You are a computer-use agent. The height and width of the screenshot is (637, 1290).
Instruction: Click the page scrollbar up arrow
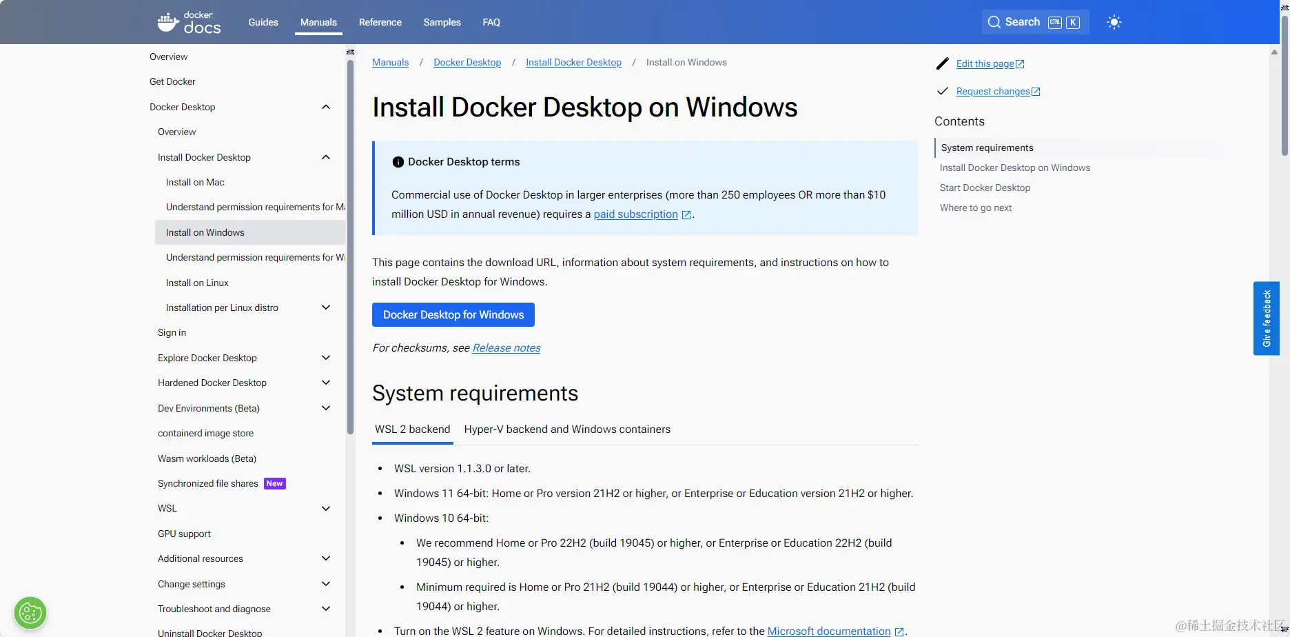pyautogui.click(x=1274, y=52)
